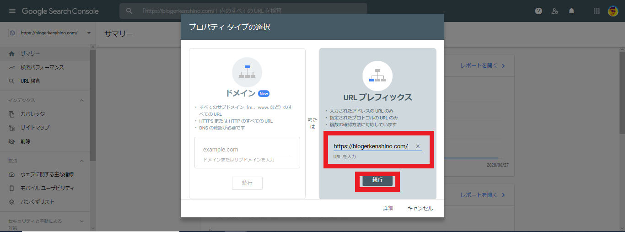
Task: Open notifications bell icon
Action: coord(571,11)
